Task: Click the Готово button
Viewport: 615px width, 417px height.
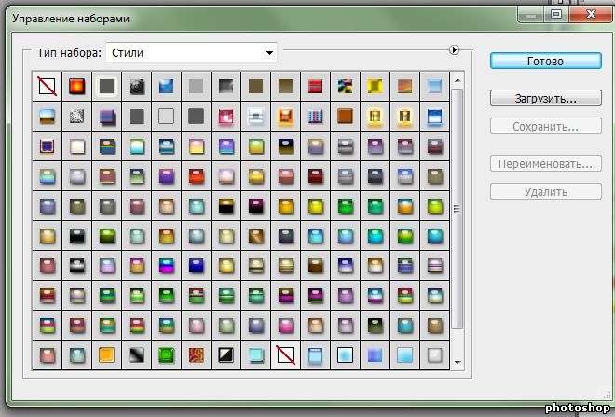Action: (x=545, y=62)
